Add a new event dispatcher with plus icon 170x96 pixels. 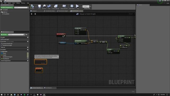pos(28,61)
